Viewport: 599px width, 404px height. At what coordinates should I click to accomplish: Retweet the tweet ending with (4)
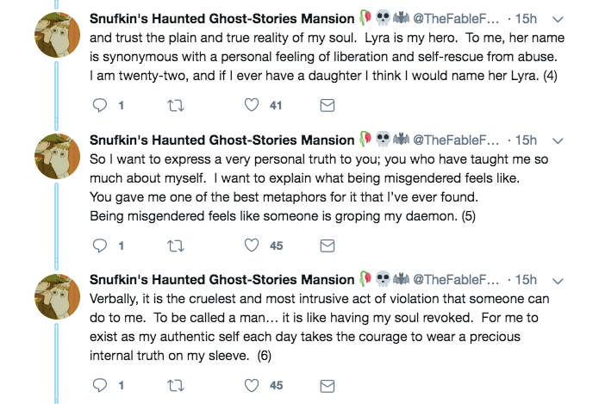pos(175,106)
